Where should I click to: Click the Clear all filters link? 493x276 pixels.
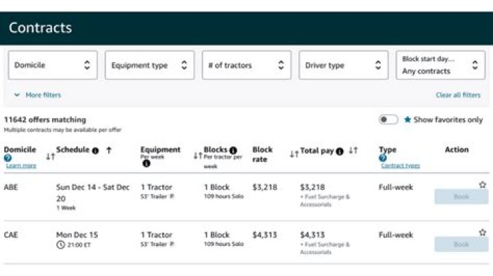pyautogui.click(x=458, y=95)
